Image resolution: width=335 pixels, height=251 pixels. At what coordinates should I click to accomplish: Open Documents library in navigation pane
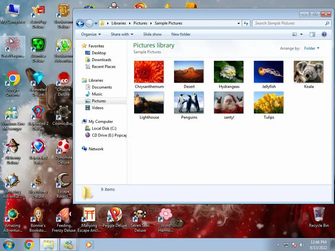[102, 87]
